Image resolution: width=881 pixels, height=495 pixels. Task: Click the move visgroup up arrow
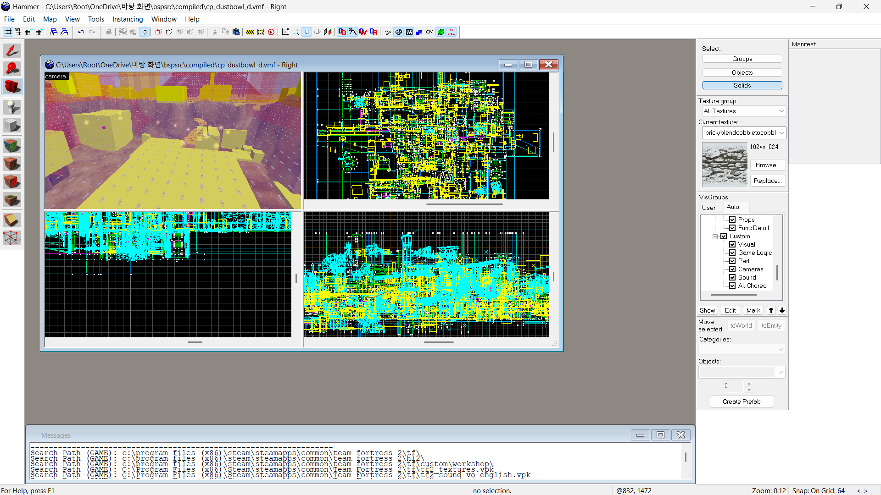coord(771,310)
